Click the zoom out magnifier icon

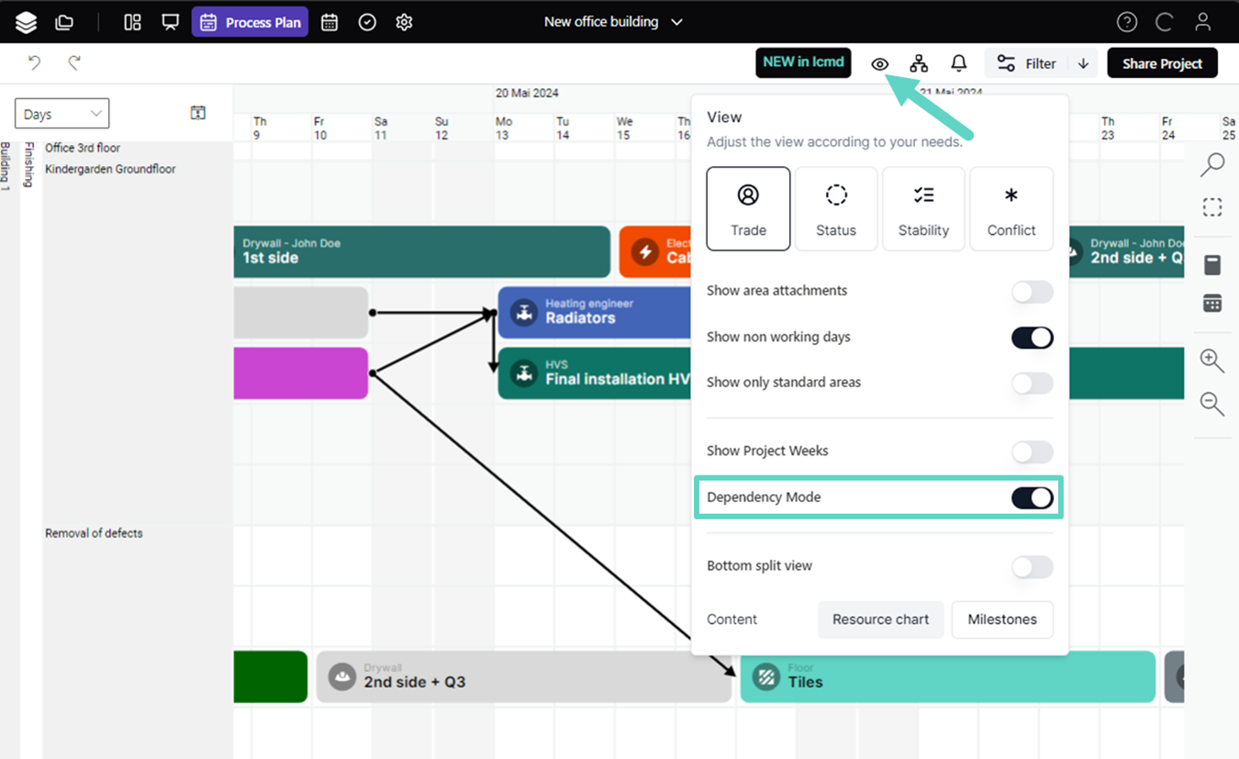[x=1211, y=404]
